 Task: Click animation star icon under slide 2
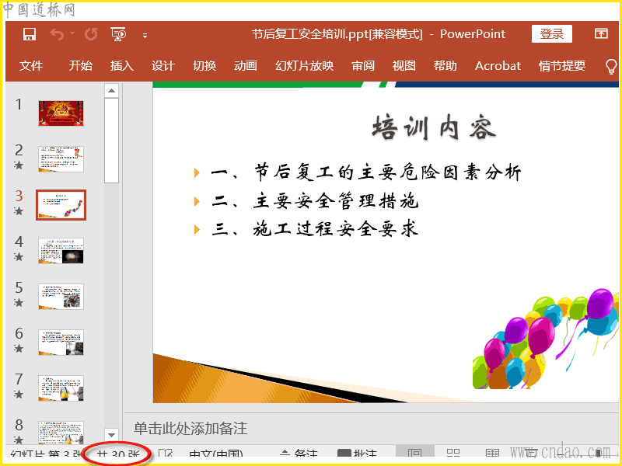(x=19, y=165)
